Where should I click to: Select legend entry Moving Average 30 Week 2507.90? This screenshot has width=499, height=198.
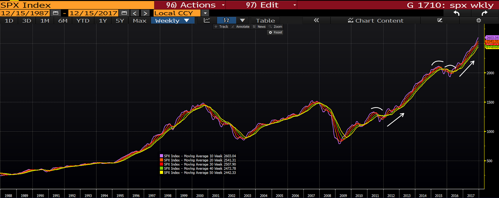(x=200, y=164)
